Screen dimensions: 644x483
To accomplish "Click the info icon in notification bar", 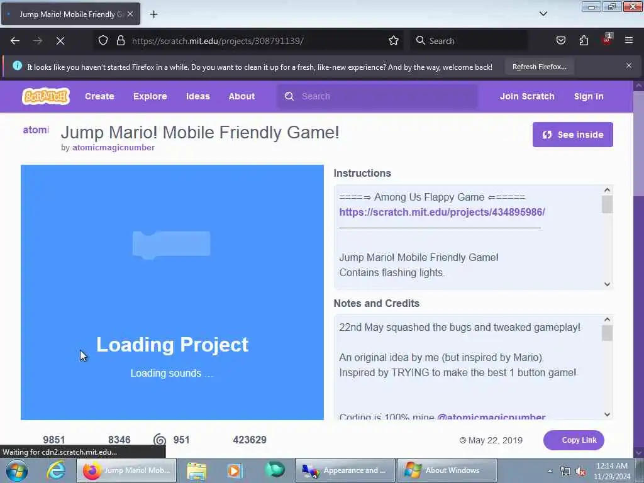I will 17,65.
